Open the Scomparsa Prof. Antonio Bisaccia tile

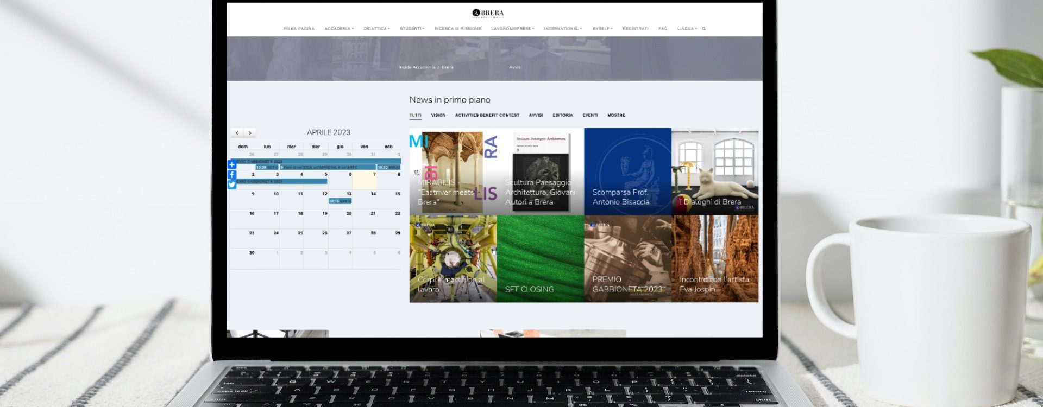click(x=627, y=171)
